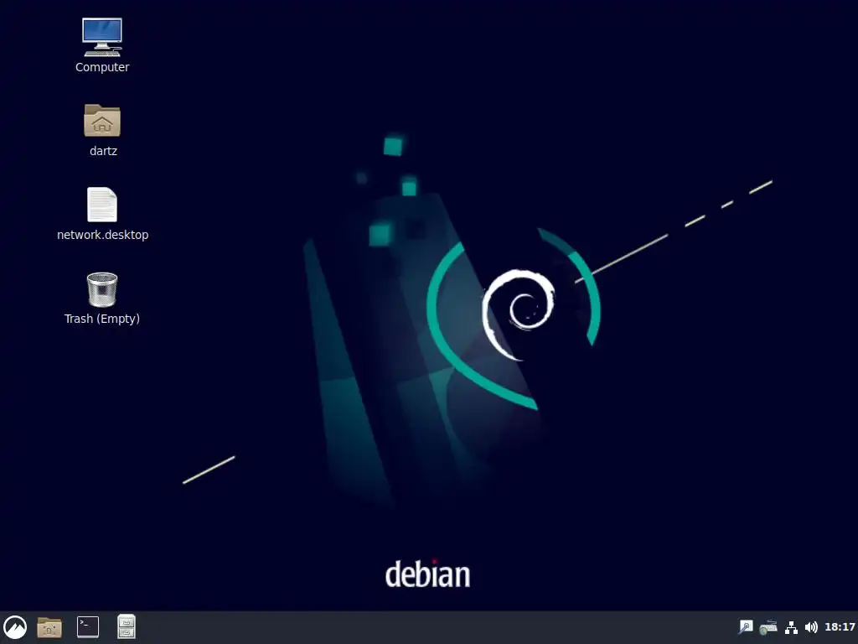This screenshot has height=644, width=858.
Task: Select the Trash (Empty) icon
Action: (x=102, y=289)
